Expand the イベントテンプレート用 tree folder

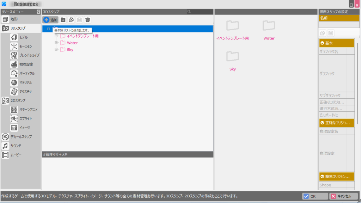coord(56,36)
